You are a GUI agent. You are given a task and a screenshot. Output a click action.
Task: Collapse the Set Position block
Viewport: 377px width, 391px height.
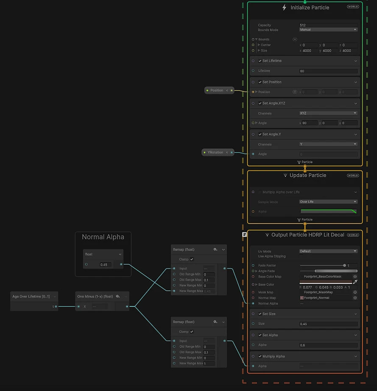click(x=355, y=82)
